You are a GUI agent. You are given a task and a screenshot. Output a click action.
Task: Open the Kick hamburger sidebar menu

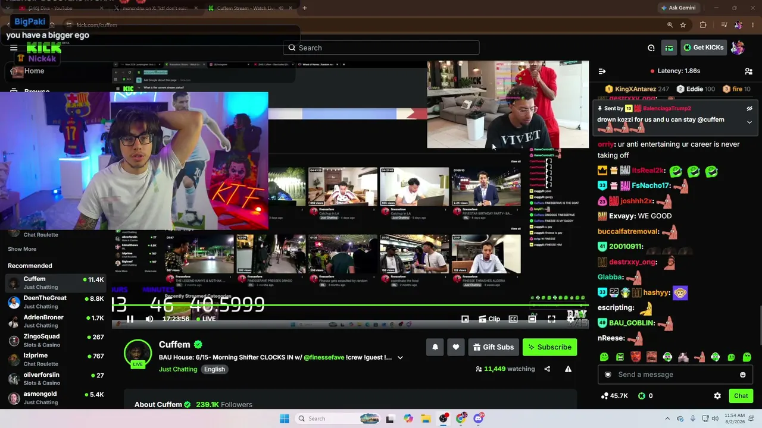[x=14, y=48]
